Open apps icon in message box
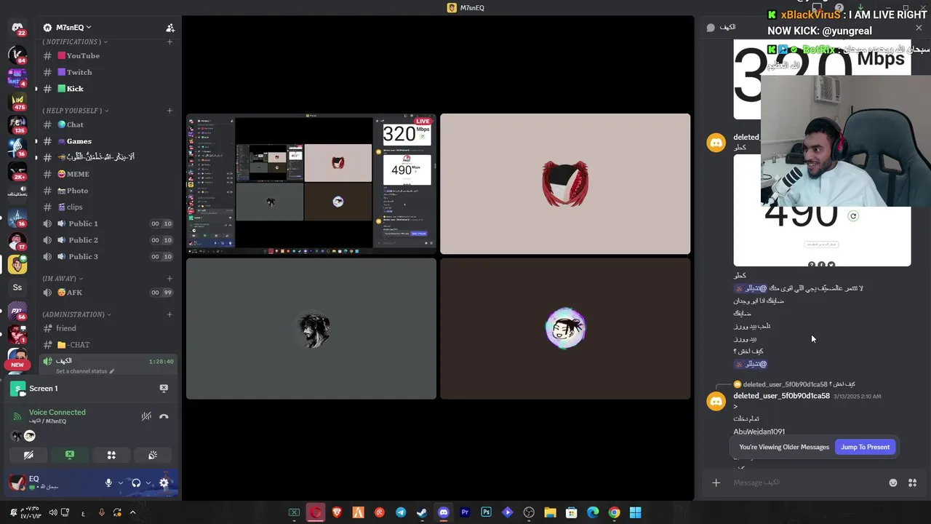Image resolution: width=931 pixels, height=524 pixels. click(x=912, y=483)
